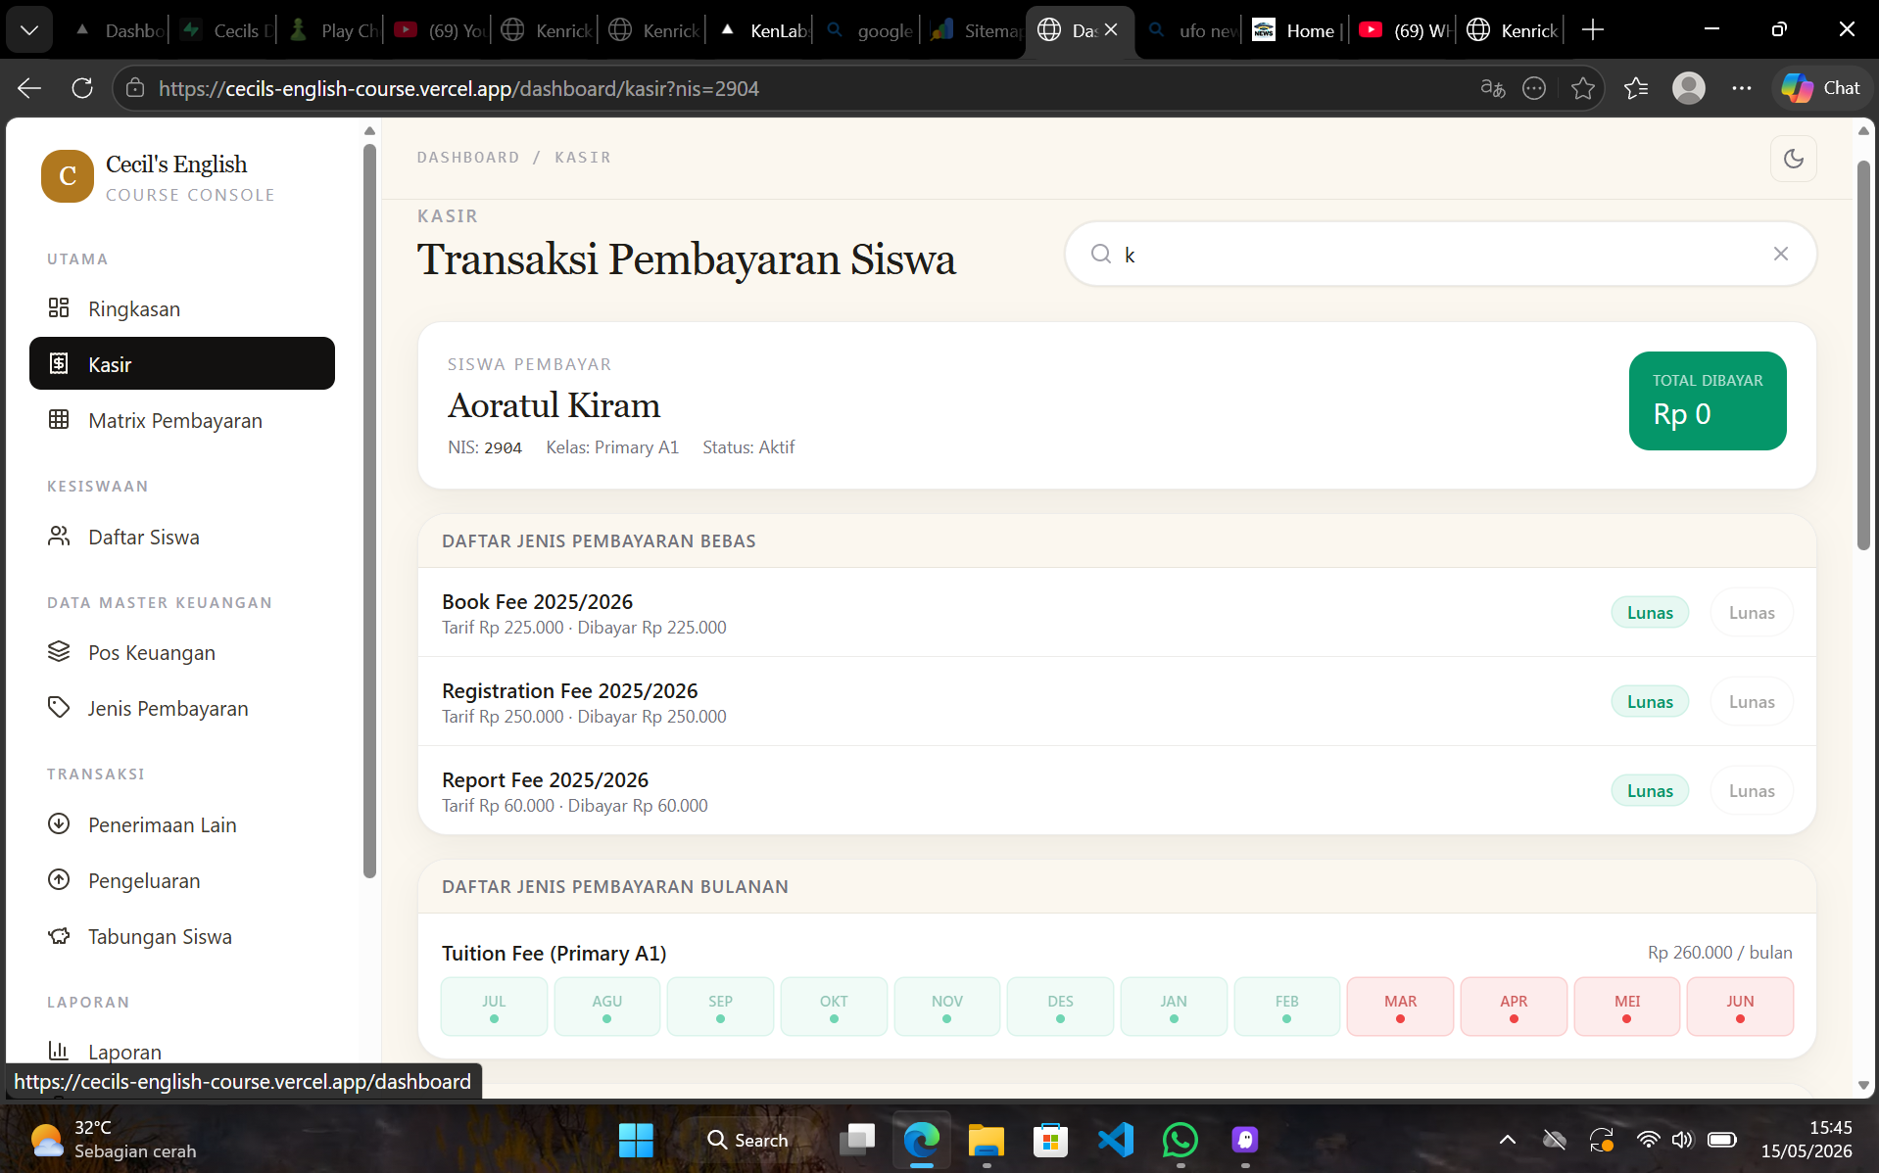1879x1173 pixels.
Task: Click the DASHBOARD breadcrumb link
Action: [x=468, y=157]
